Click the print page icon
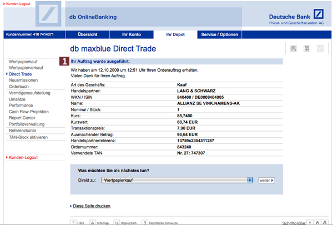Viewport: 333px width, 225px height. pos(293,49)
